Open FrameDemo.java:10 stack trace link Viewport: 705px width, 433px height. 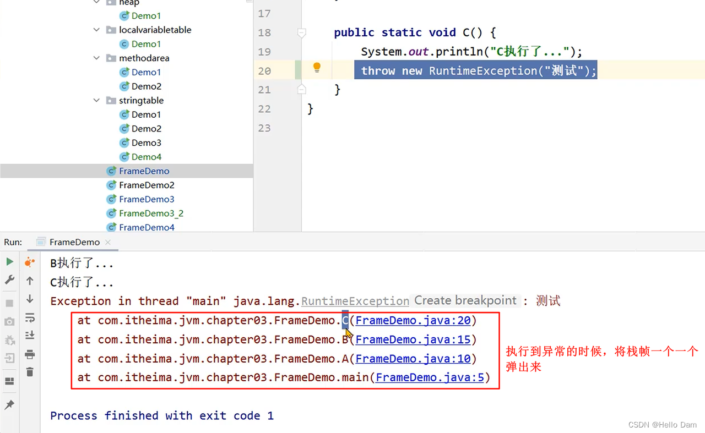pyautogui.click(x=413, y=359)
